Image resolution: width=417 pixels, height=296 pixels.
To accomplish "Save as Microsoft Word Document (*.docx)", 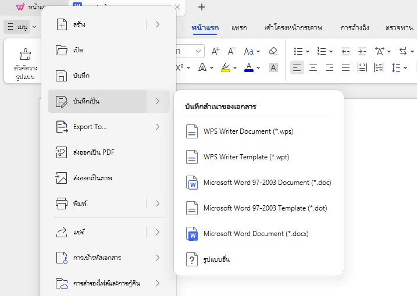I will point(258,234).
